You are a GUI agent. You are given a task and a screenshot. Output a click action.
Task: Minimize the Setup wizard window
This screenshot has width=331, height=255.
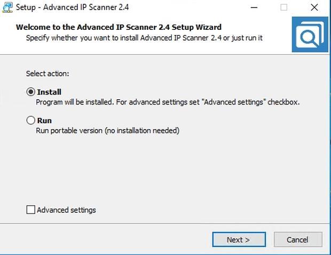point(254,7)
